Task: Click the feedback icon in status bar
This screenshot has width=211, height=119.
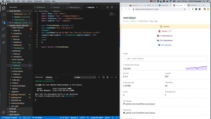Action: click(x=113, y=118)
